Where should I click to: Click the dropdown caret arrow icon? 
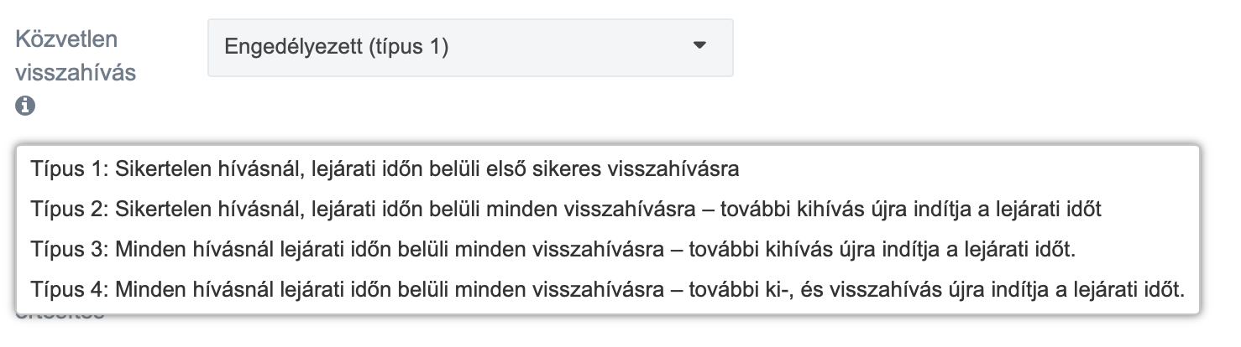[x=699, y=46]
